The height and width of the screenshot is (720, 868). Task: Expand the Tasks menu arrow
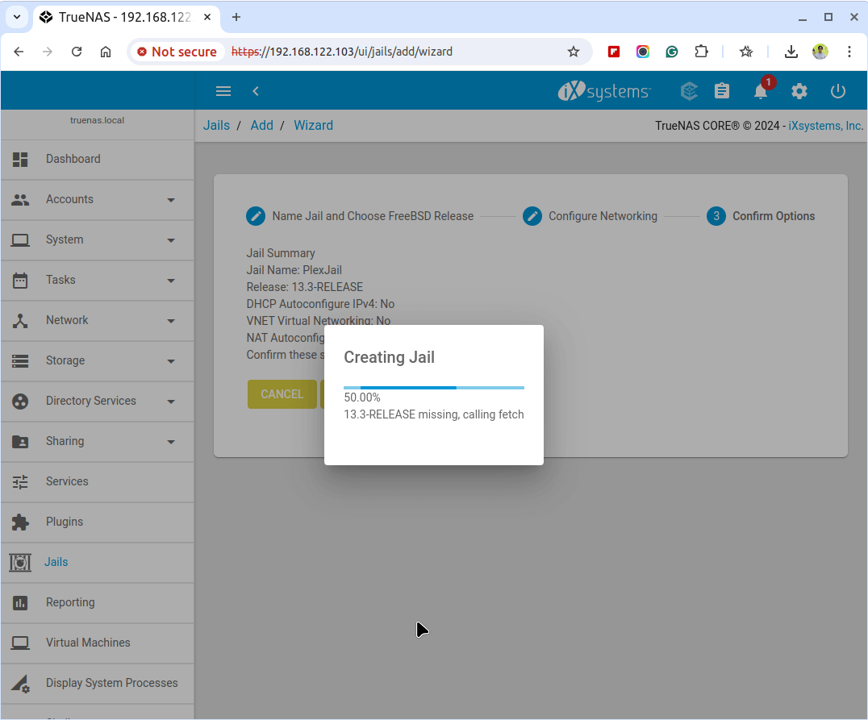[x=171, y=281]
